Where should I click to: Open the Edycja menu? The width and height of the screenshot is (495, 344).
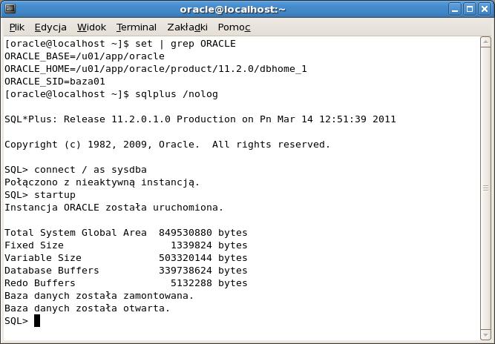50,27
